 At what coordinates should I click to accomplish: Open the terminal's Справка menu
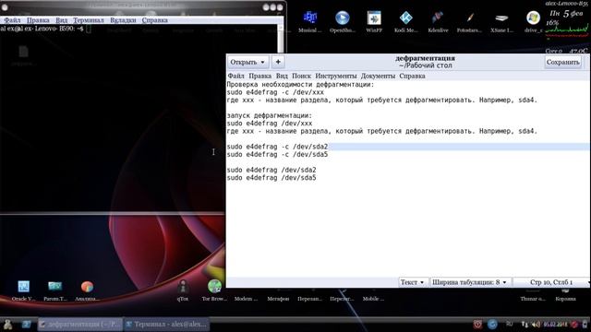155,20
